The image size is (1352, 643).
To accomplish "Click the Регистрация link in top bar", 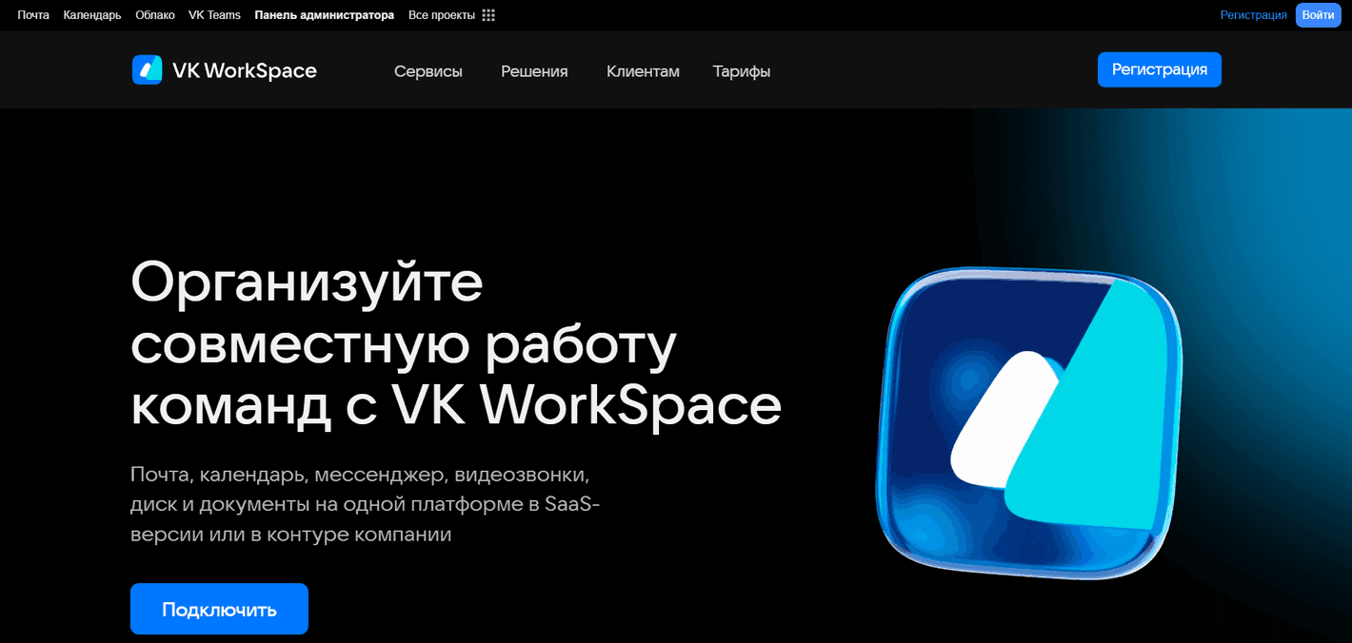I will [x=1254, y=15].
